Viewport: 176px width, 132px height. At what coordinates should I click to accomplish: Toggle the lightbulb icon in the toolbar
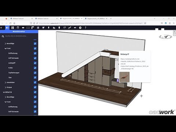pos(59,28)
